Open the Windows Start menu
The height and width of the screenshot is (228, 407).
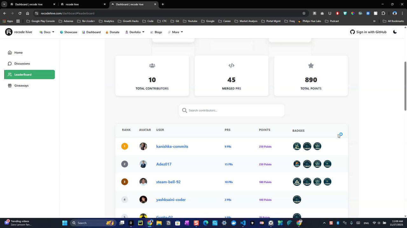pyautogui.click(x=65, y=223)
